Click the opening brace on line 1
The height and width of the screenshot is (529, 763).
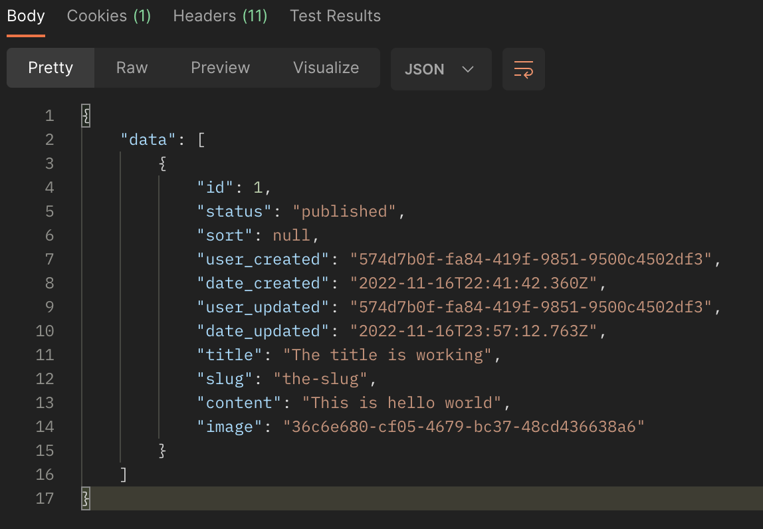point(86,116)
